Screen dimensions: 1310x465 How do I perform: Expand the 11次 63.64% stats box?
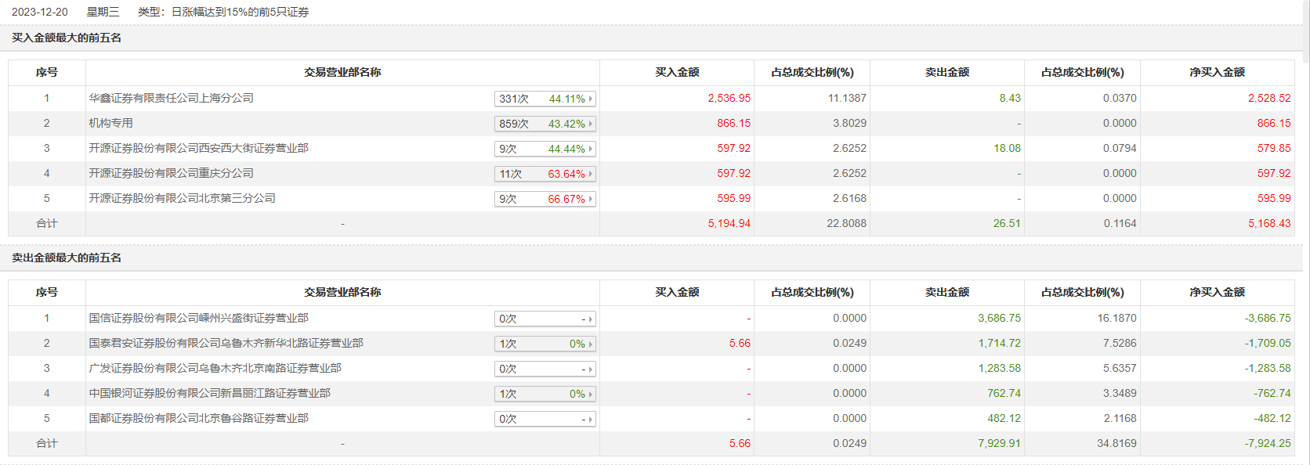545,174
